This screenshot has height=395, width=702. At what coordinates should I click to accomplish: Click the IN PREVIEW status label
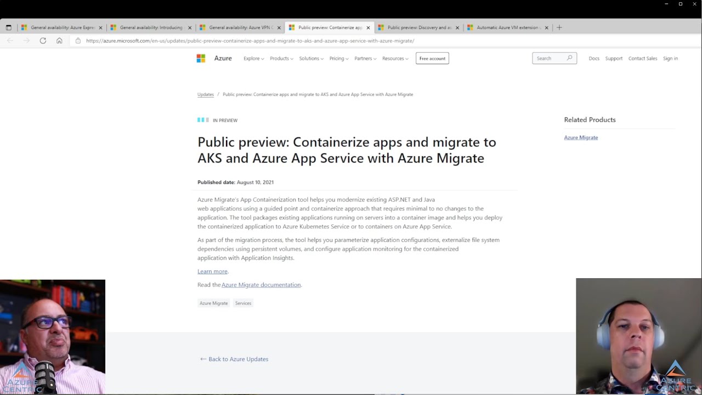pos(225,120)
